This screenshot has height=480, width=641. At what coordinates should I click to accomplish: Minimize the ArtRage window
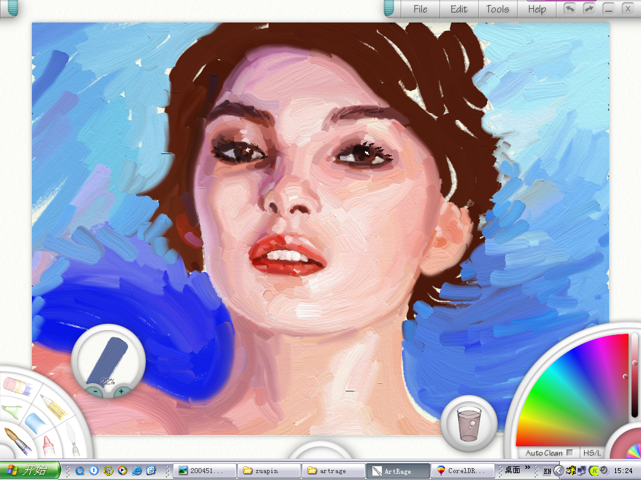pyautogui.click(x=608, y=9)
